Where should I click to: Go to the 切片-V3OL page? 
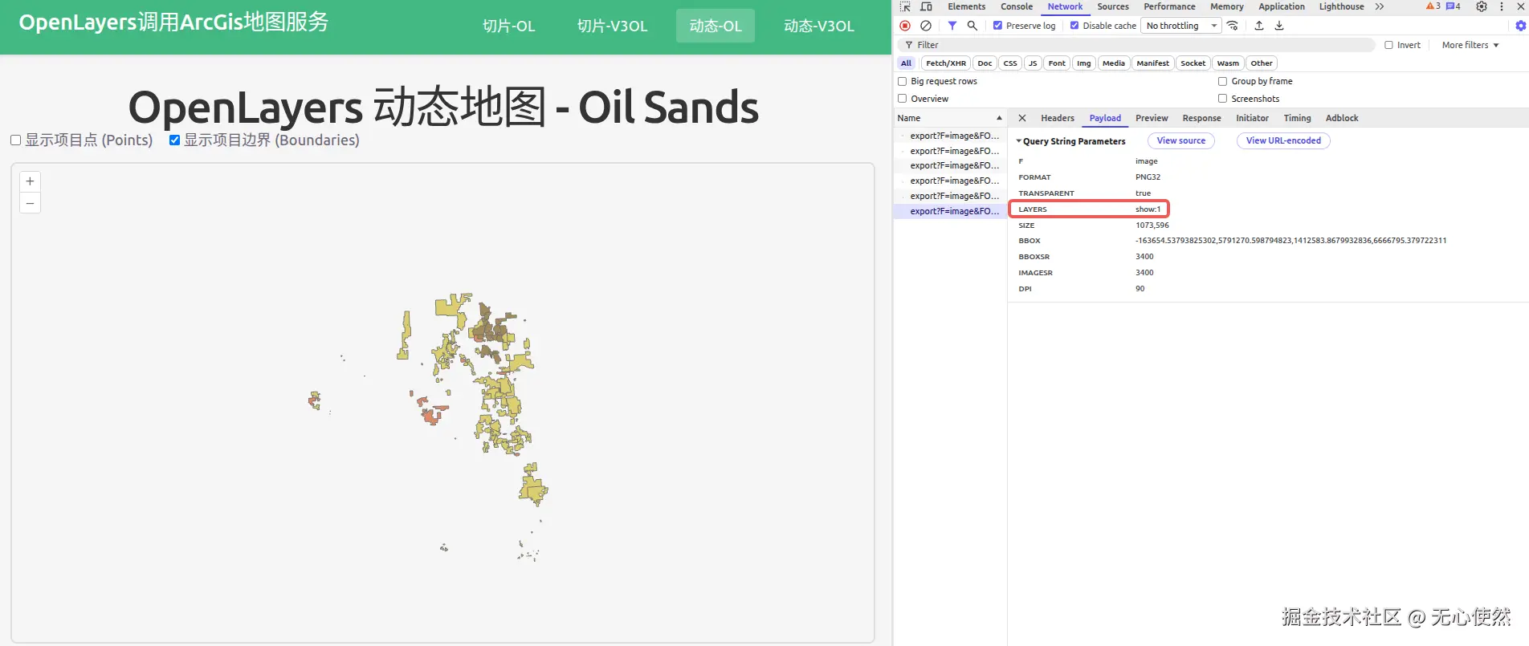pyautogui.click(x=612, y=26)
